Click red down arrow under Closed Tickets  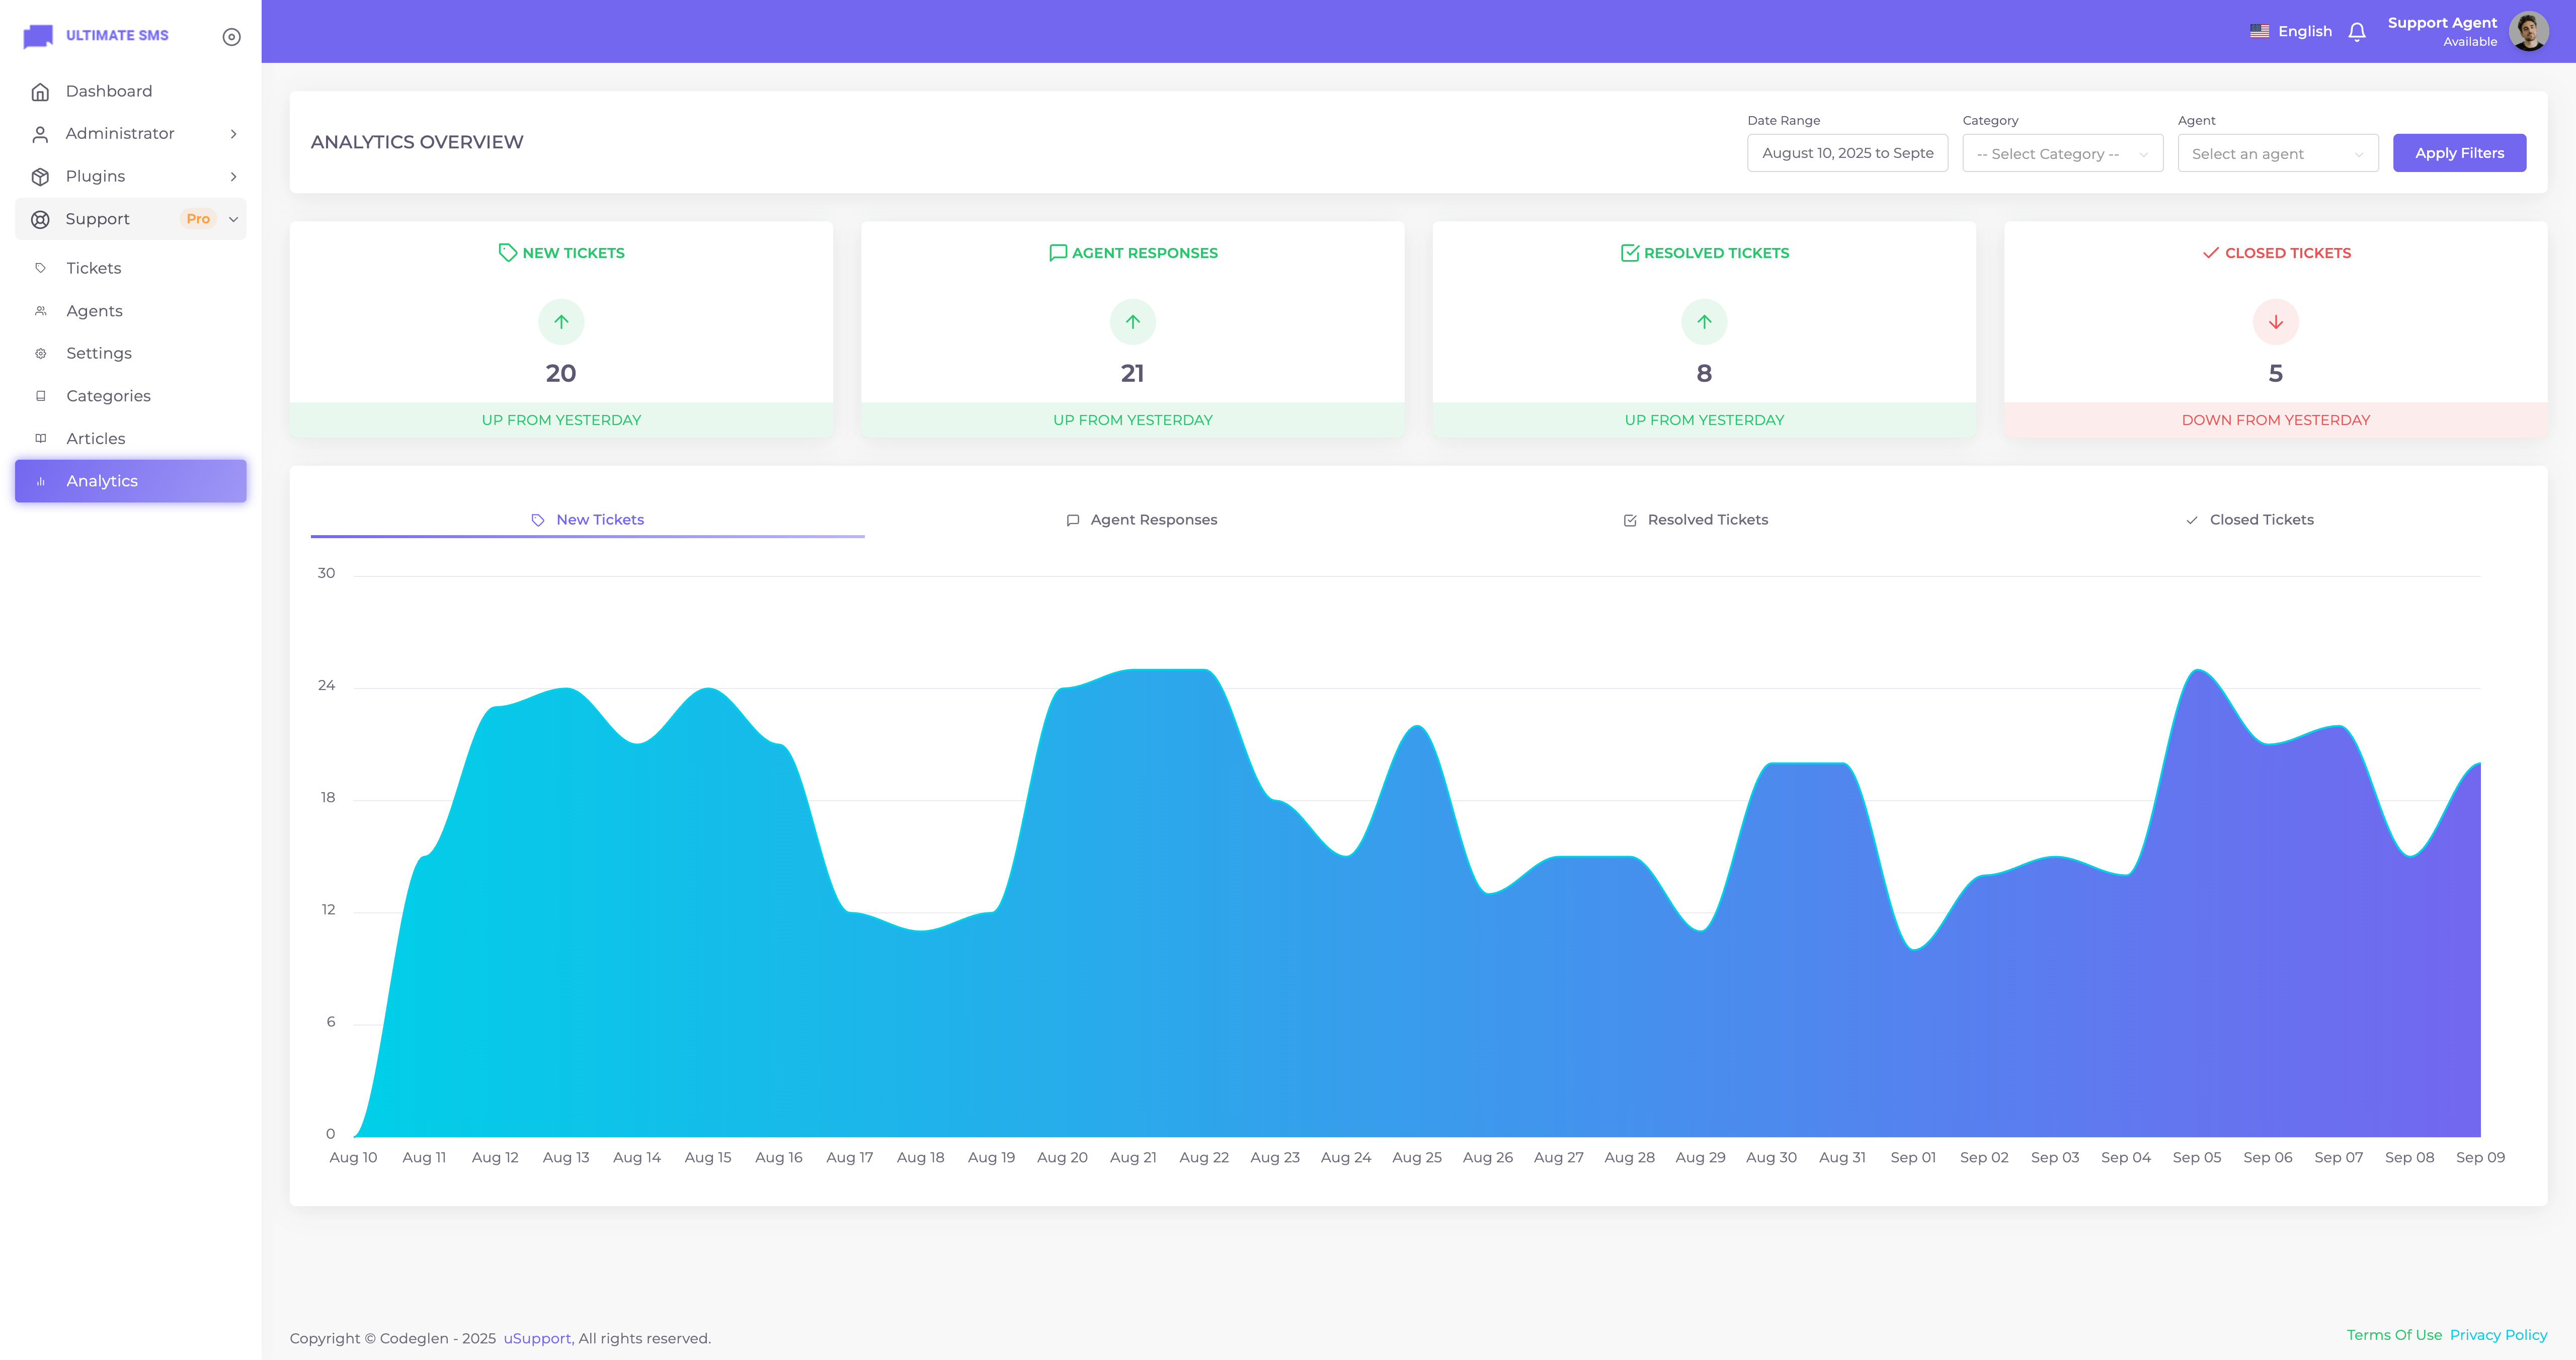tap(2275, 322)
